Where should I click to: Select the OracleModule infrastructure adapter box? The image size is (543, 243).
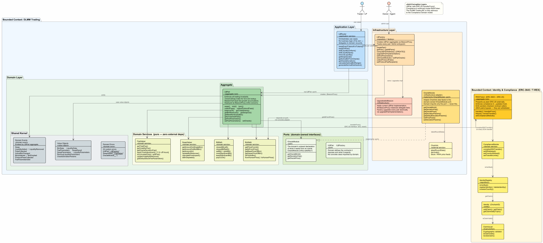(x=440, y=107)
